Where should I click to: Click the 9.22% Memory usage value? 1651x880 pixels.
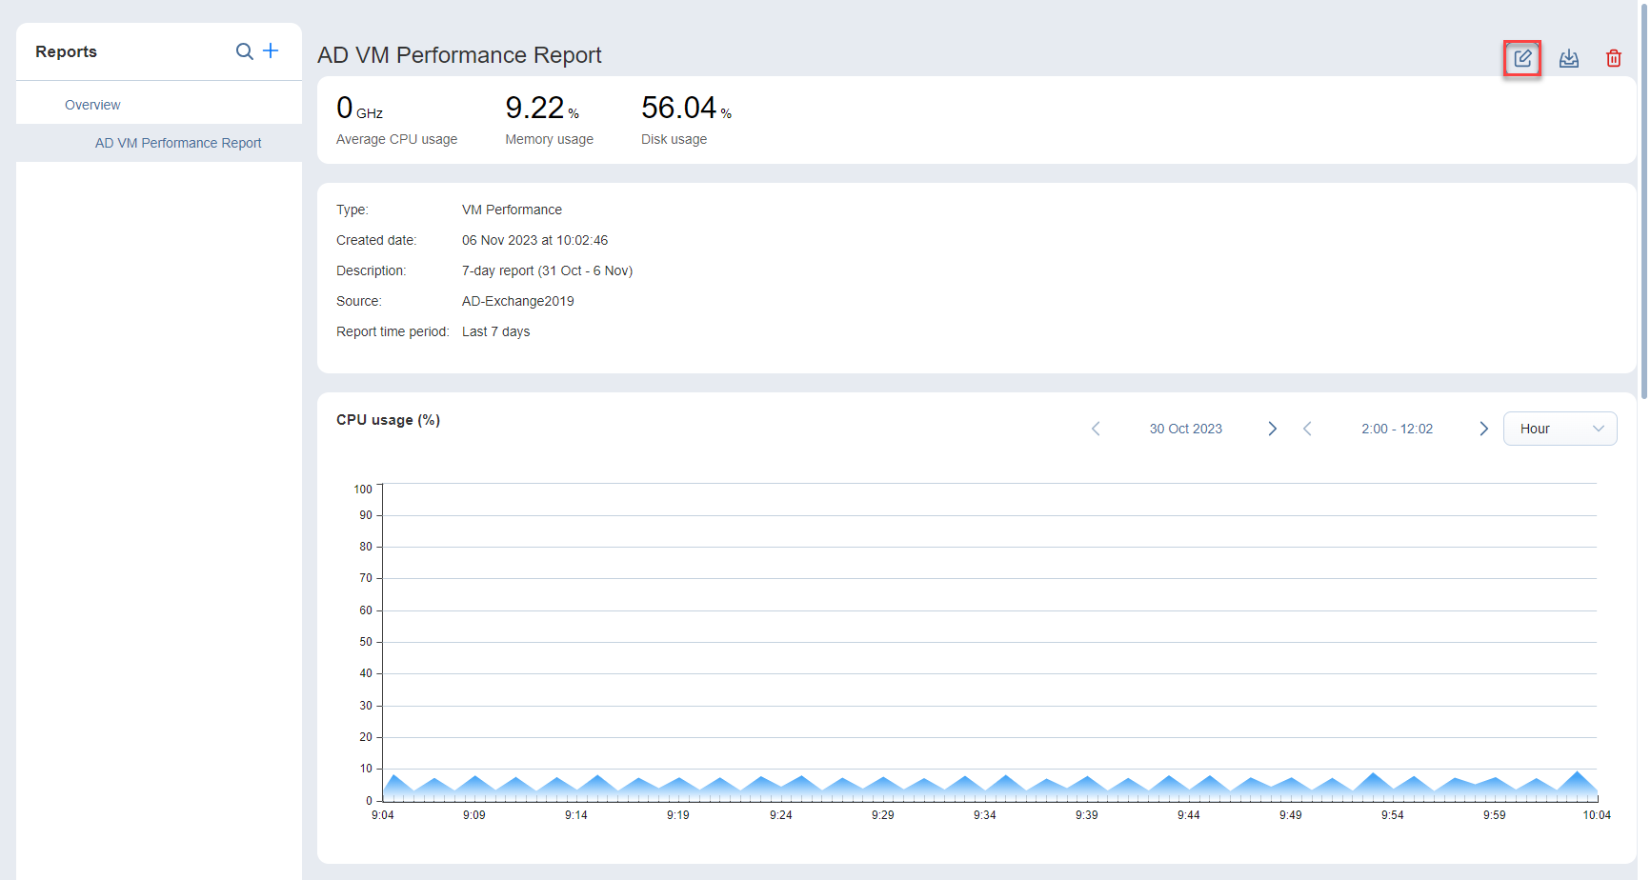535,109
